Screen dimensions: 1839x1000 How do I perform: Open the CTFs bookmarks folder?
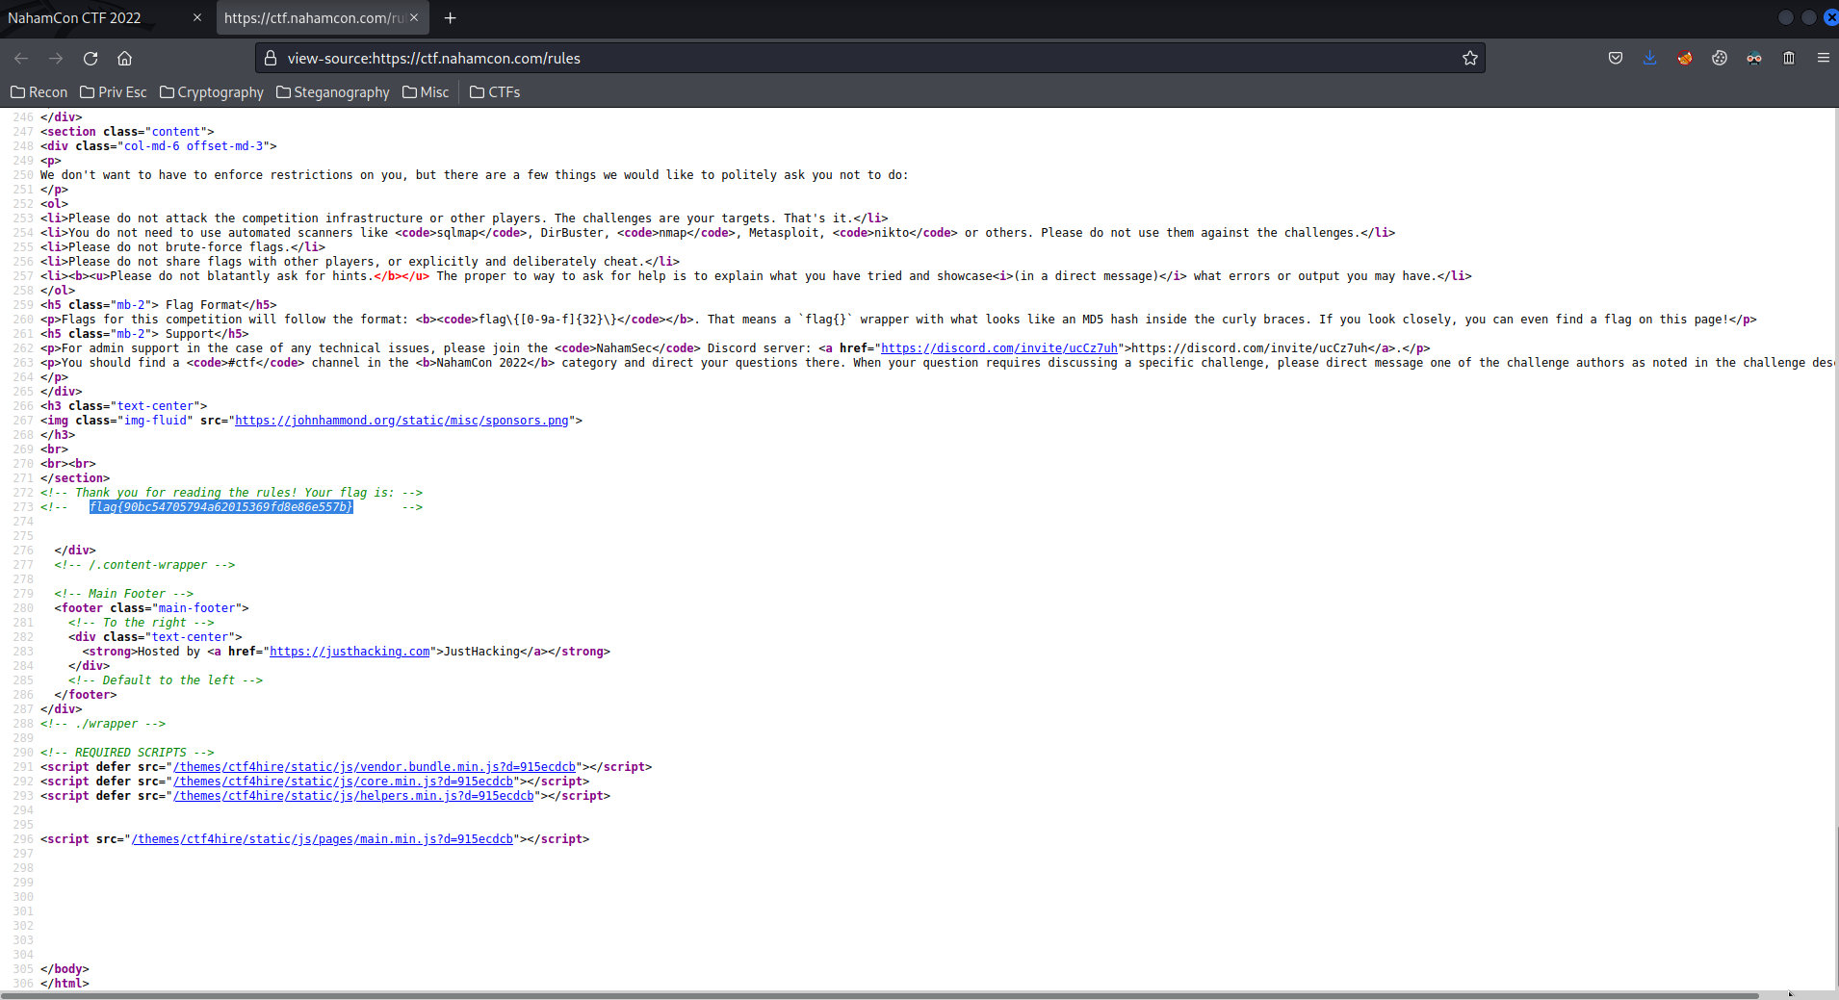[x=495, y=92]
